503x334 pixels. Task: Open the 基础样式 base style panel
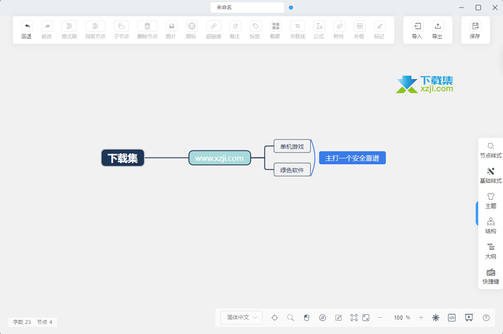tap(490, 176)
